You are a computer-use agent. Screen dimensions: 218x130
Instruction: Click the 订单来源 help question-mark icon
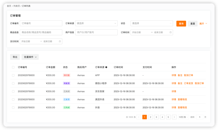(x=106, y=67)
